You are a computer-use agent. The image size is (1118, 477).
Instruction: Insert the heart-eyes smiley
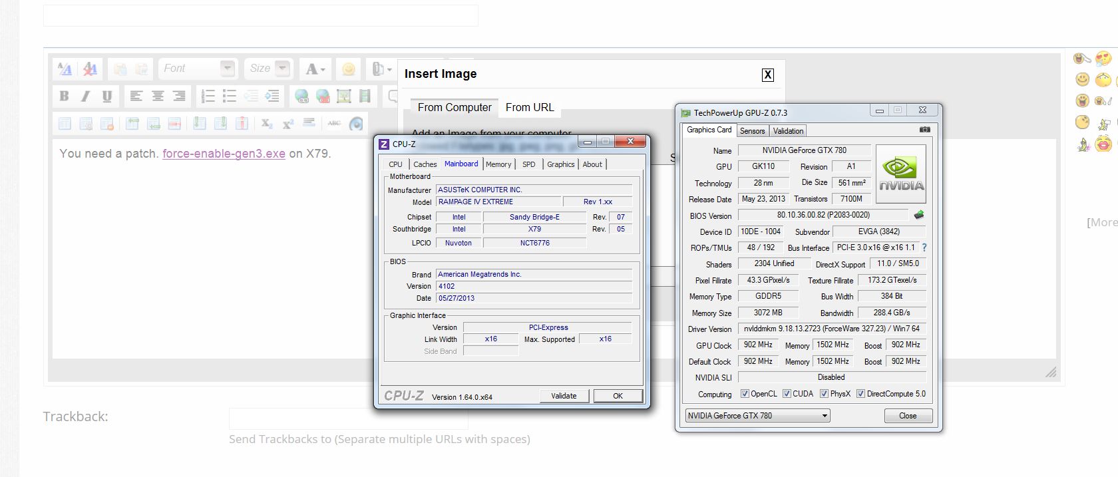(1103, 59)
